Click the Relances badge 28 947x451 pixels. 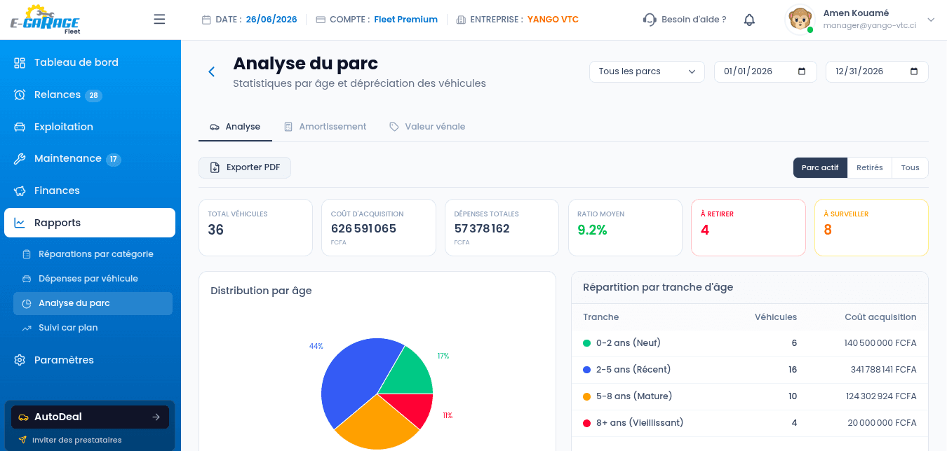[93, 95]
